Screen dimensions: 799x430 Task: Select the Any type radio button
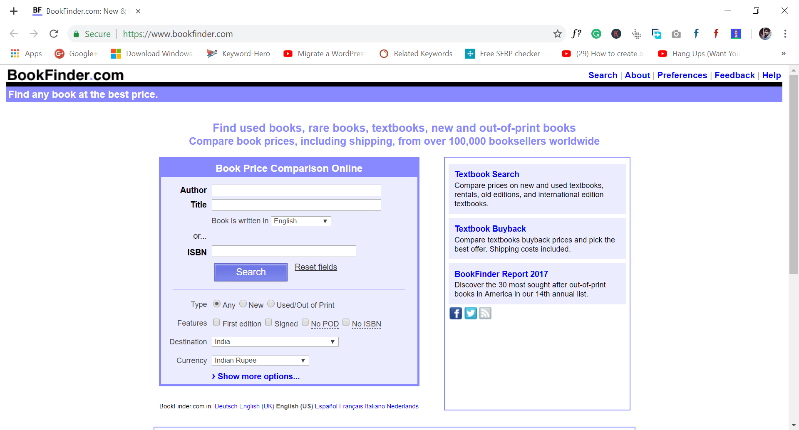[216, 304]
